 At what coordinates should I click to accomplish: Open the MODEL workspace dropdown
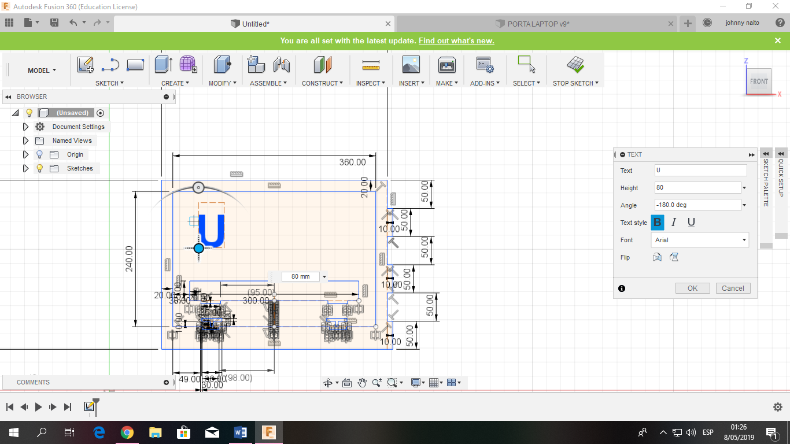click(x=42, y=71)
